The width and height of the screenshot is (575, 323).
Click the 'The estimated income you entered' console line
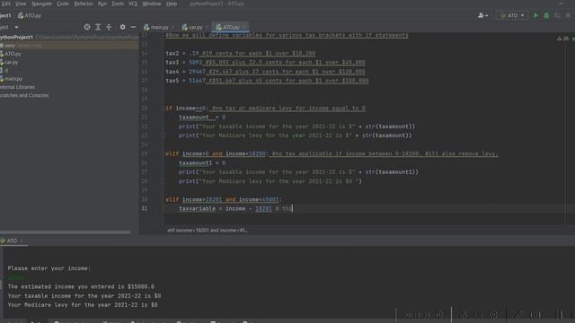click(81, 287)
